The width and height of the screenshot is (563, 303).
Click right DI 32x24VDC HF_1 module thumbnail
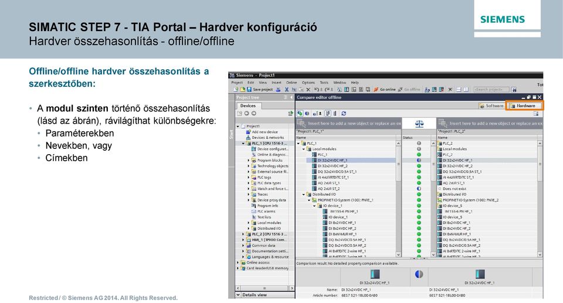point(480,274)
